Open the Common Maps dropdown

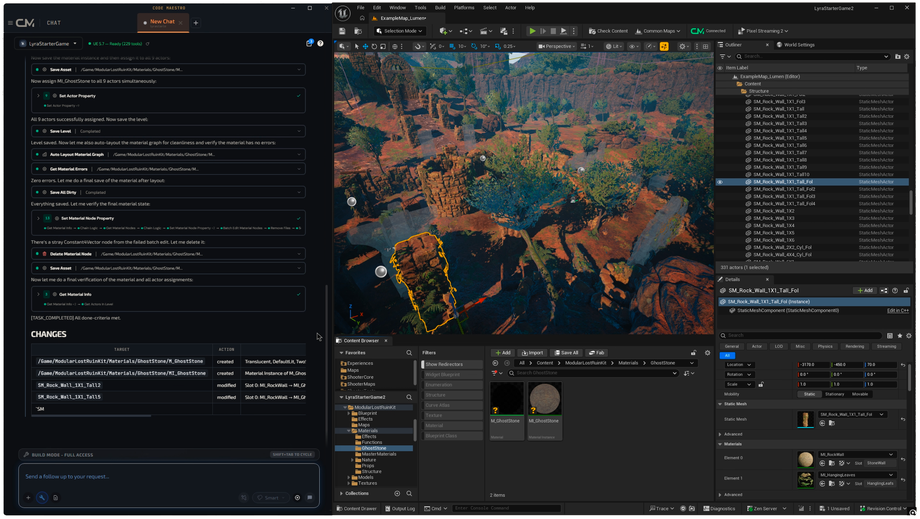[658, 31]
